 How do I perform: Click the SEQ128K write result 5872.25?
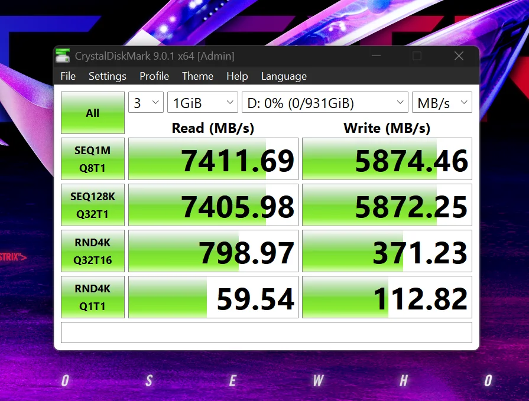(387, 205)
